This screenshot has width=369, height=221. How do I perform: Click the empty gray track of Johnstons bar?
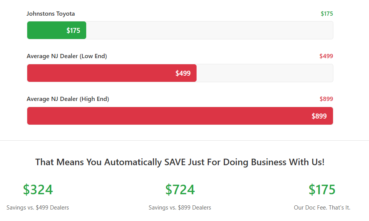209,30
